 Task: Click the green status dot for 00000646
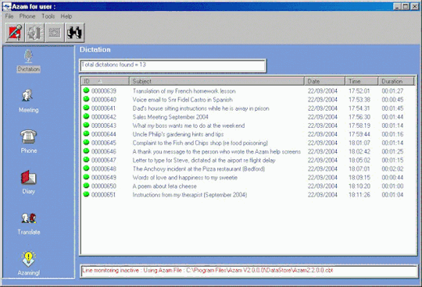(x=86, y=151)
